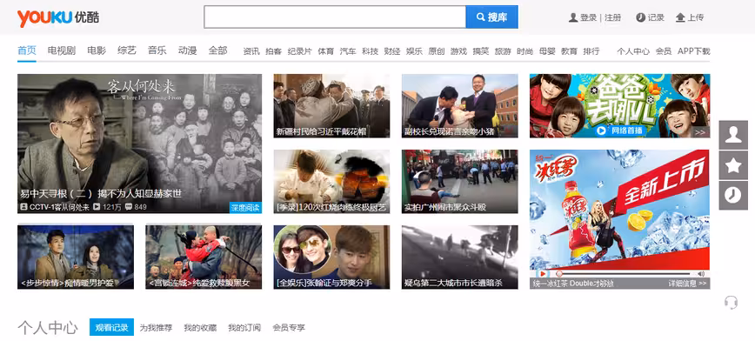Go to the 旅游 travel channel
The image size is (755, 341).
point(503,51)
